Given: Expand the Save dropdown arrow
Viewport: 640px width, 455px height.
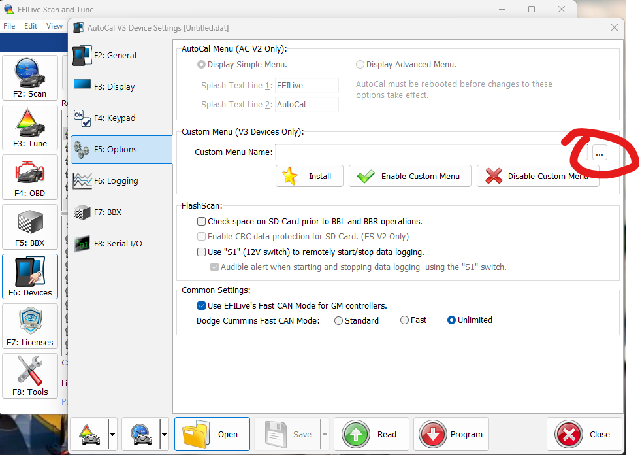Looking at the screenshot, I should 325,434.
